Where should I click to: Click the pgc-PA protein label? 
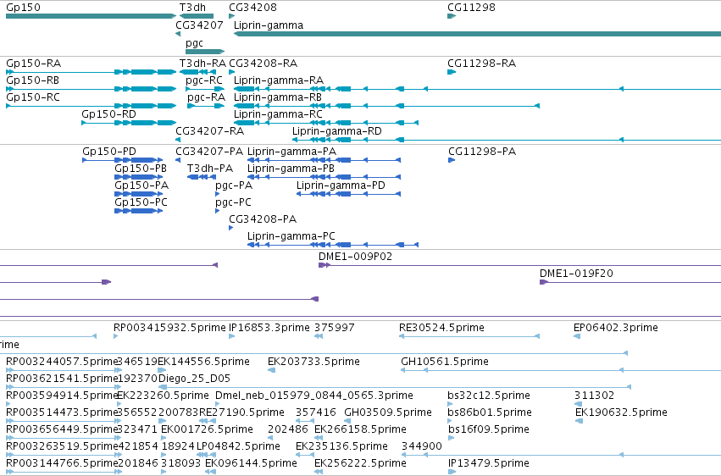(234, 185)
